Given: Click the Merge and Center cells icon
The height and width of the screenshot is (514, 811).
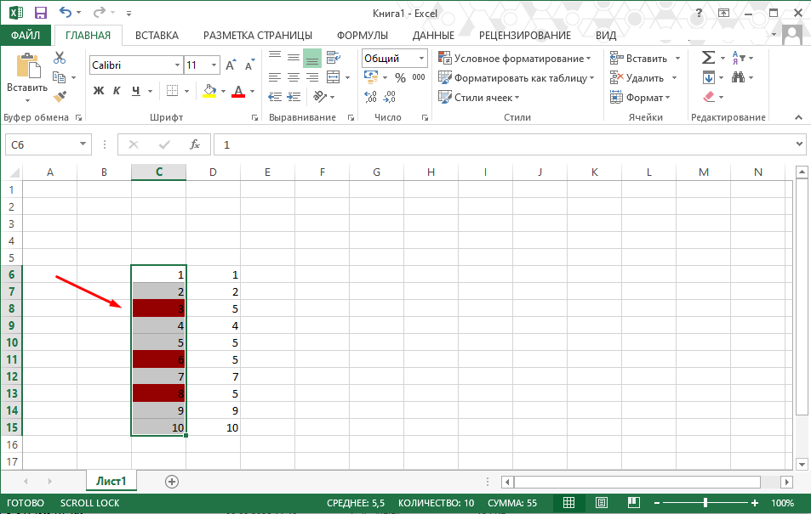Looking at the screenshot, I should coord(333,77).
